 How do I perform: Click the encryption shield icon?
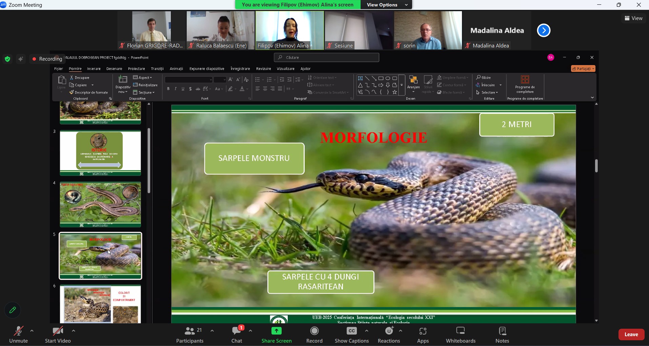[7, 59]
